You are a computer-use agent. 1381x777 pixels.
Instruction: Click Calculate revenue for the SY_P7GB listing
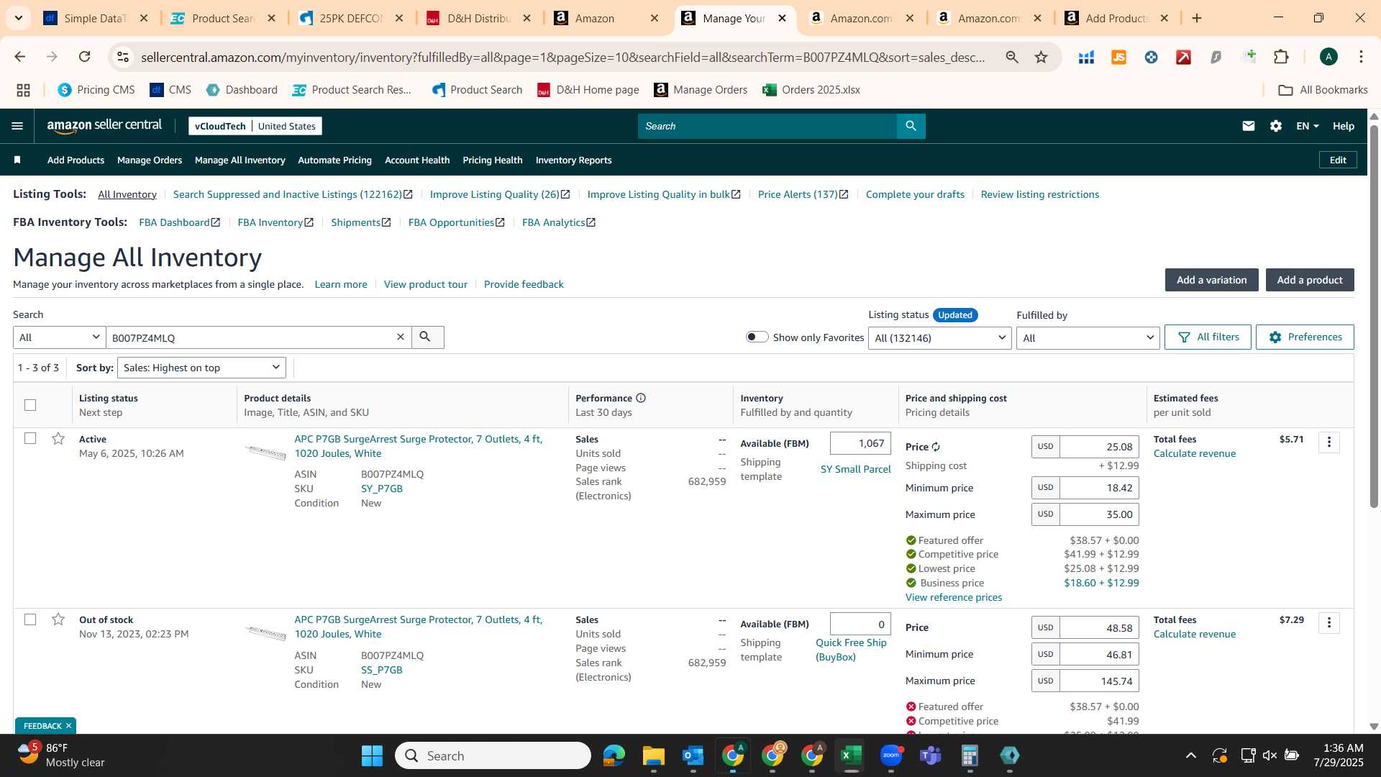point(1194,453)
